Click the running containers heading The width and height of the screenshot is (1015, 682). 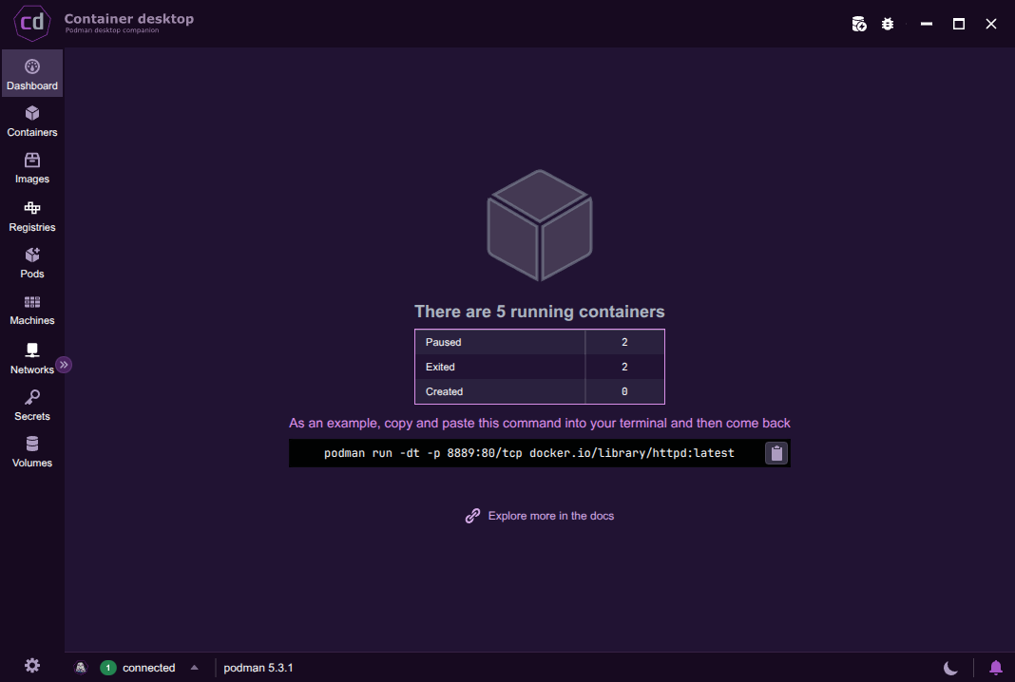pyautogui.click(x=539, y=312)
